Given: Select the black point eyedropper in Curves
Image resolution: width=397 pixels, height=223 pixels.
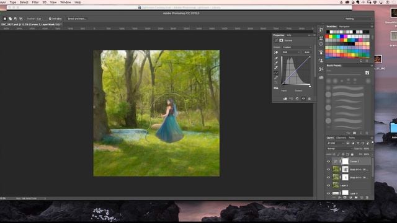Looking at the screenshot, I should tap(276, 58).
